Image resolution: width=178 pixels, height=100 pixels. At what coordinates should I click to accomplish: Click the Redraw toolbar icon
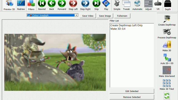(21, 5)
